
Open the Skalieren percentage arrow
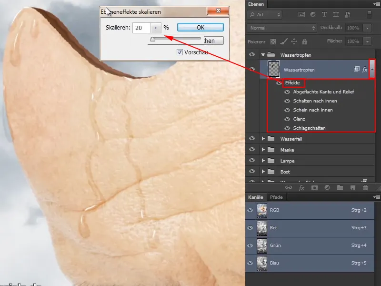coord(156,28)
